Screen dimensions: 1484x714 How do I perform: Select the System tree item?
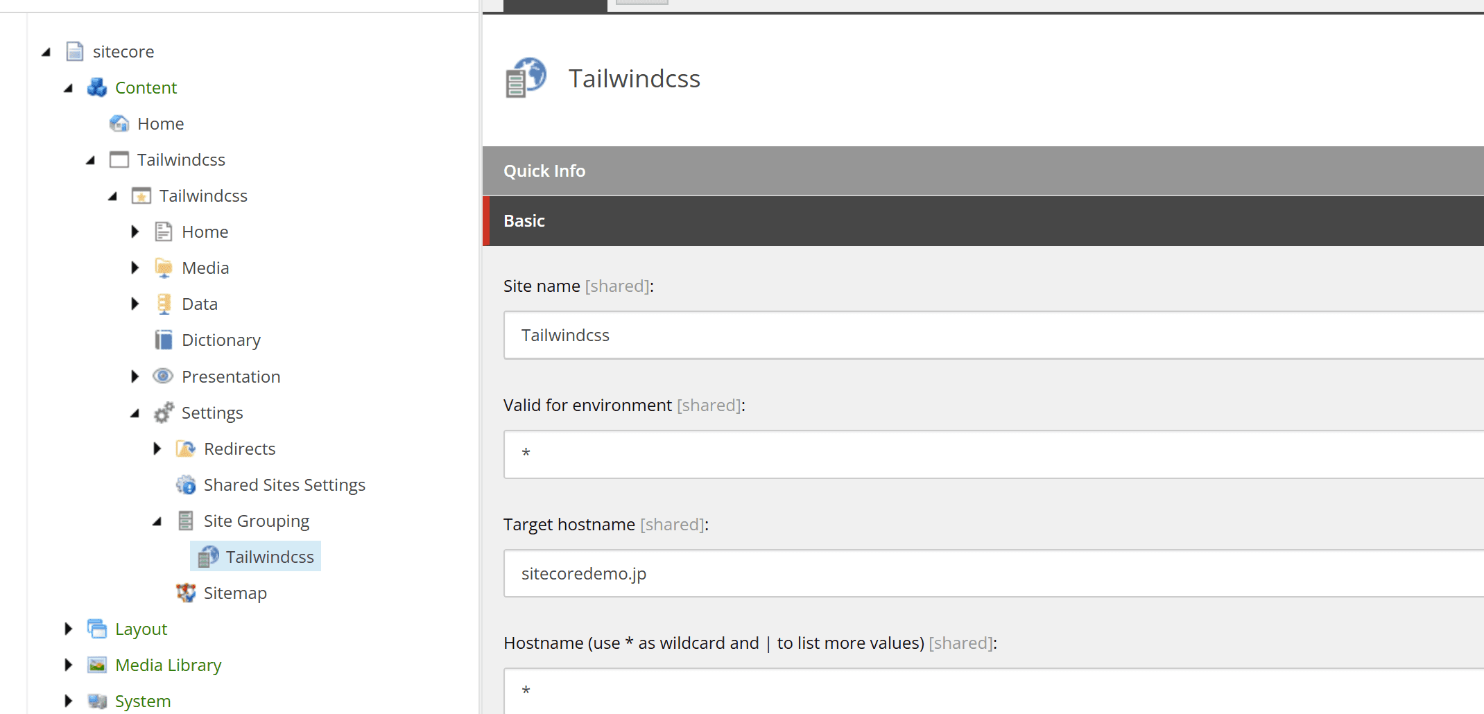[x=143, y=702]
